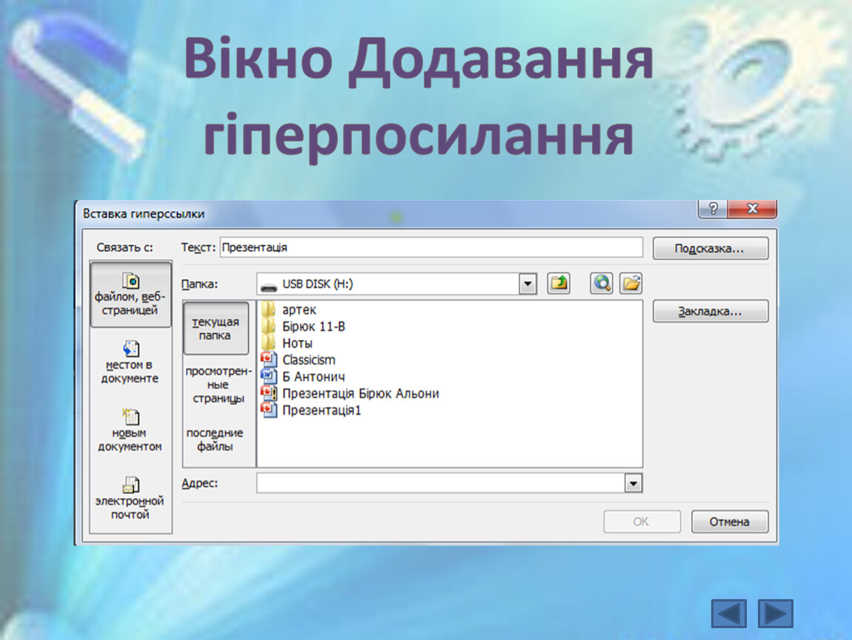
Task: Click the help question mark button
Action: coord(713,209)
